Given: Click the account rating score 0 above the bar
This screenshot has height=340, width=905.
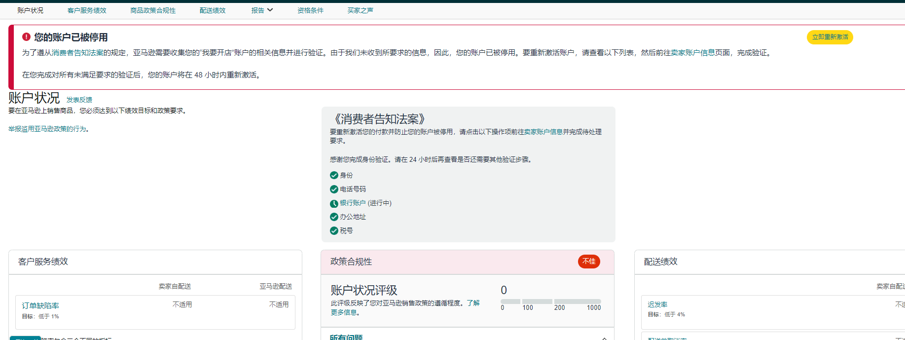Looking at the screenshot, I should [x=504, y=290].
